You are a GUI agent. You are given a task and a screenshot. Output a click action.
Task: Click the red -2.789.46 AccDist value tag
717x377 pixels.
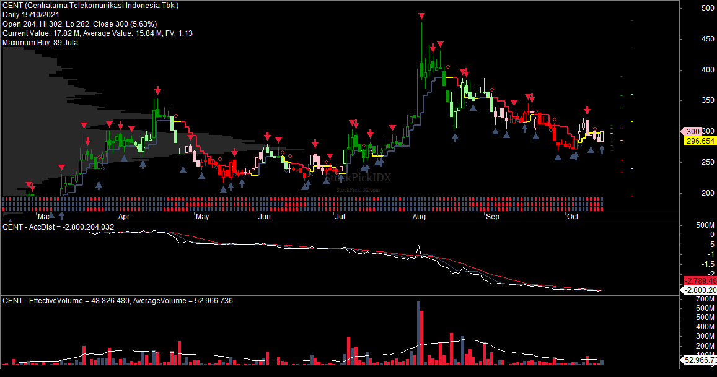[700, 280]
